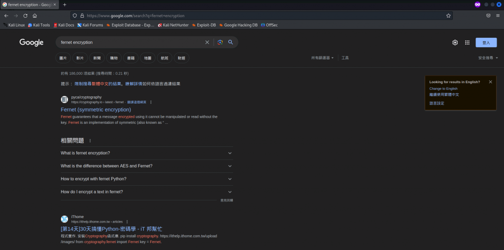
Task: Open options beside 相關問題 heading
Action: tap(90, 140)
